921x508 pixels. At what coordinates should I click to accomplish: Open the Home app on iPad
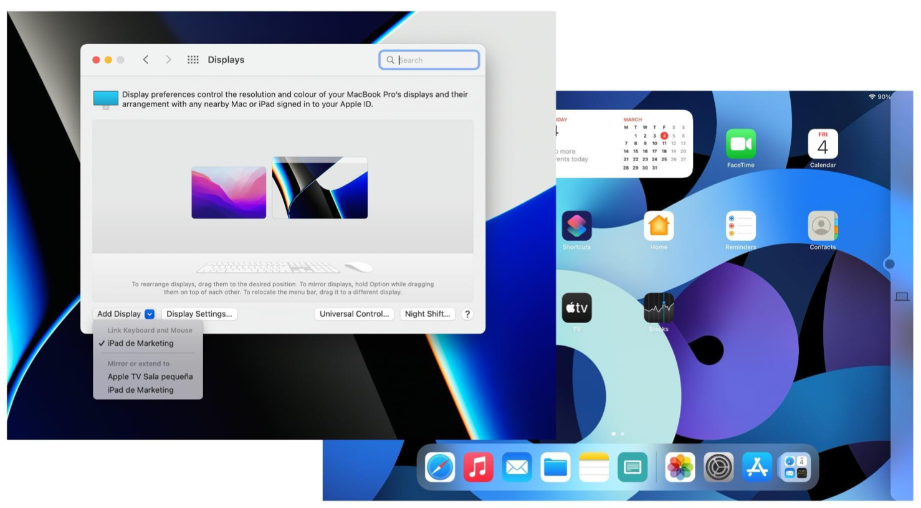(659, 226)
